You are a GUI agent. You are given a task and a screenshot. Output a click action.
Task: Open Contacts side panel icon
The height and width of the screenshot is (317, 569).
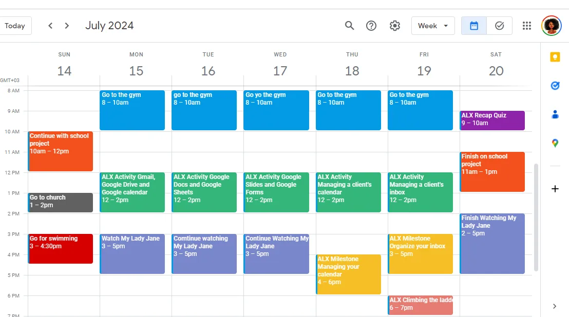click(555, 114)
